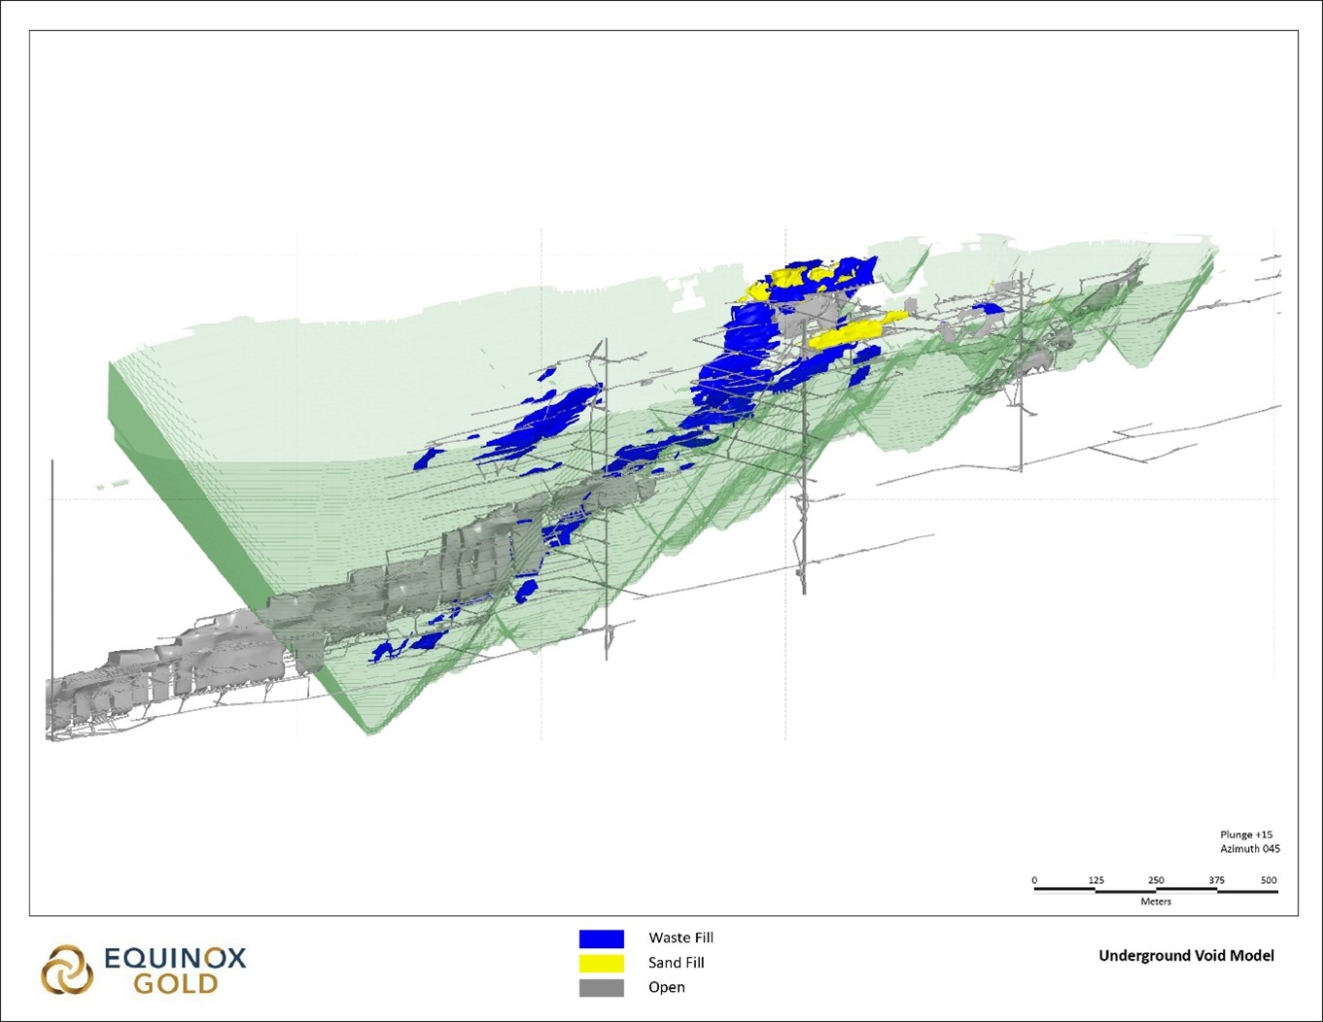Click the "Meters" scale bar unit label
This screenshot has height=1022, width=1323.
point(1156,902)
